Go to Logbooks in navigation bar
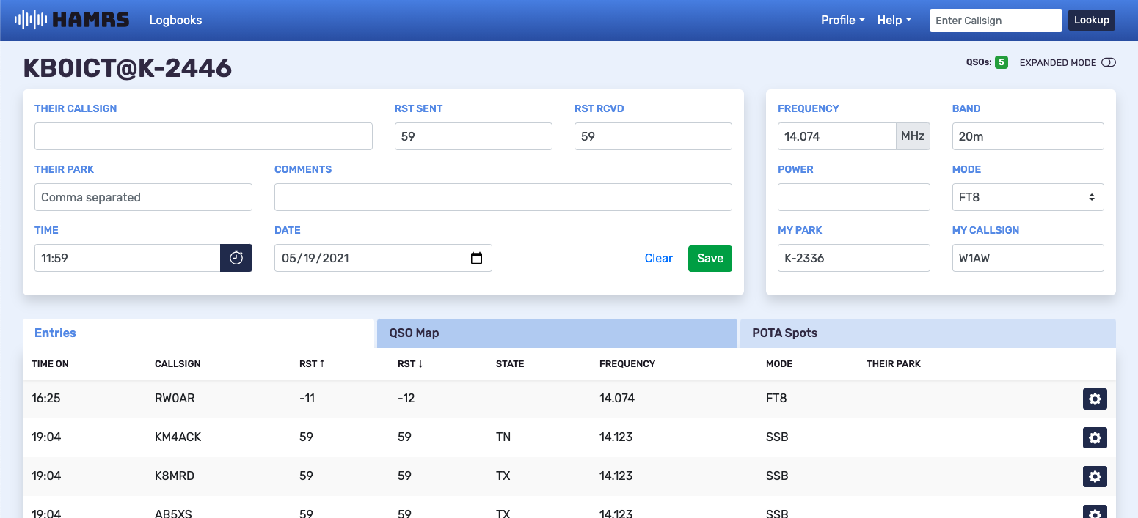The image size is (1138, 518). 175,20
